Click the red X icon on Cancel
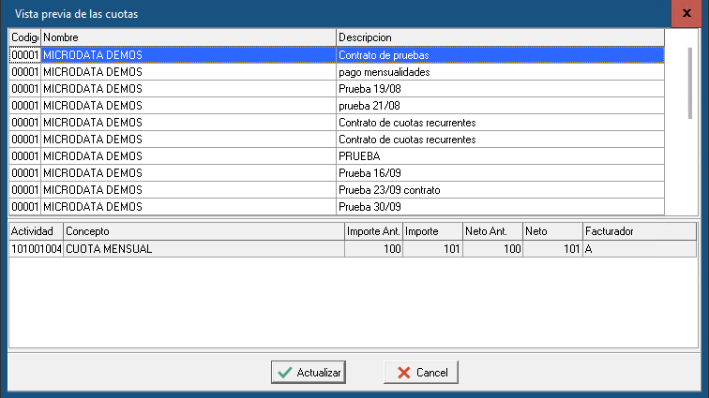The height and width of the screenshot is (398, 709). (x=404, y=372)
